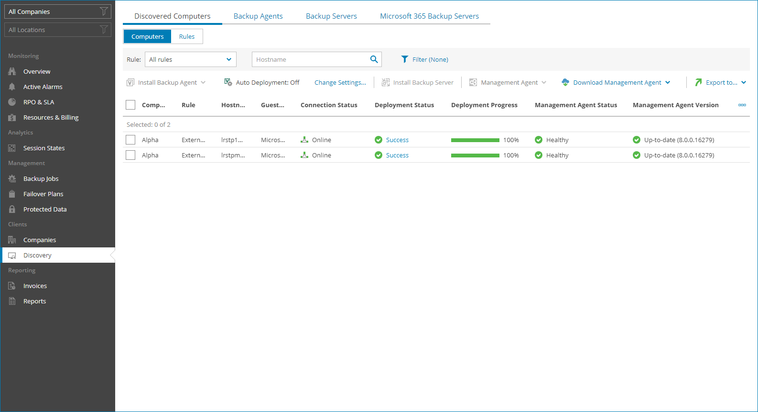Check the second Alpha row checkbox
Screen dimensions: 758x412
130,155
